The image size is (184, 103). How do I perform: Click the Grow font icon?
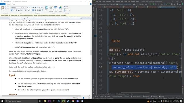tap(28, 7)
